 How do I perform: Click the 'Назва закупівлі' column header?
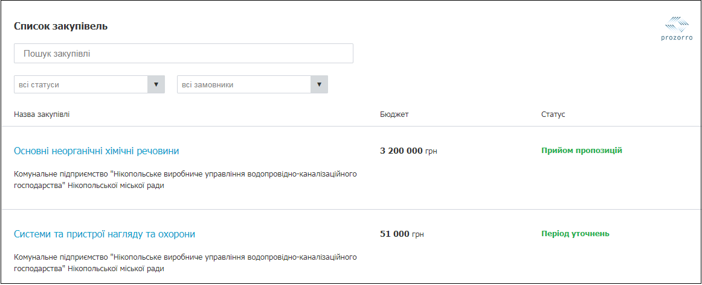pos(42,114)
